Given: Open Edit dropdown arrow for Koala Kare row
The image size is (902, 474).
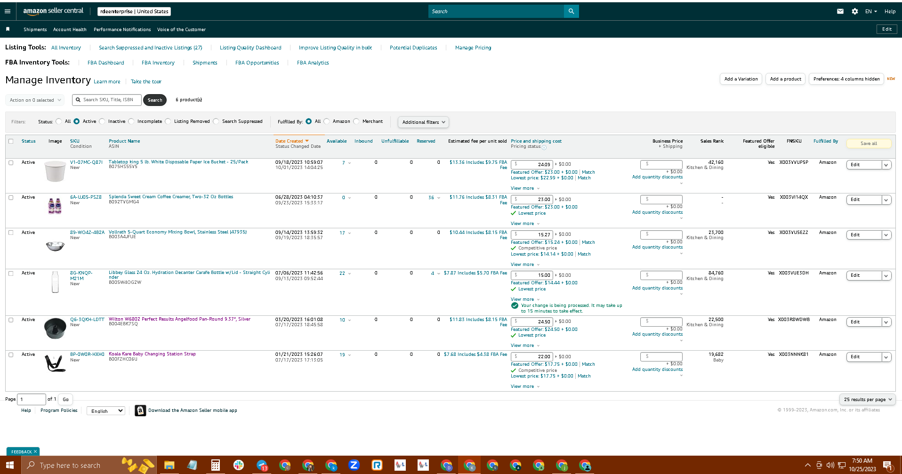Looking at the screenshot, I should pos(886,357).
